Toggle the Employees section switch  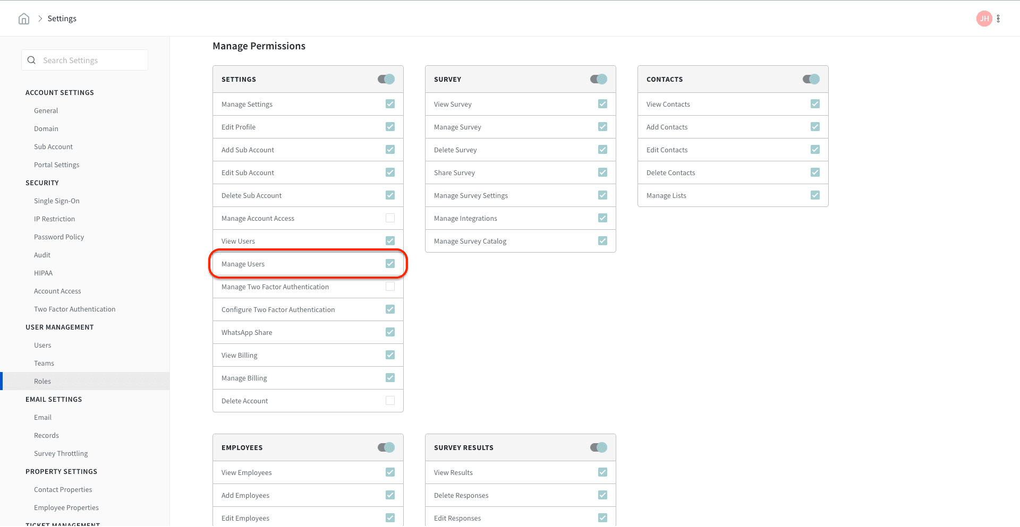pos(386,447)
